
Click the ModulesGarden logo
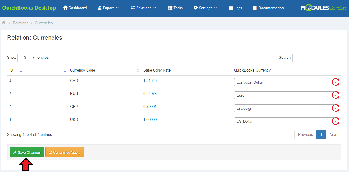[323, 8]
